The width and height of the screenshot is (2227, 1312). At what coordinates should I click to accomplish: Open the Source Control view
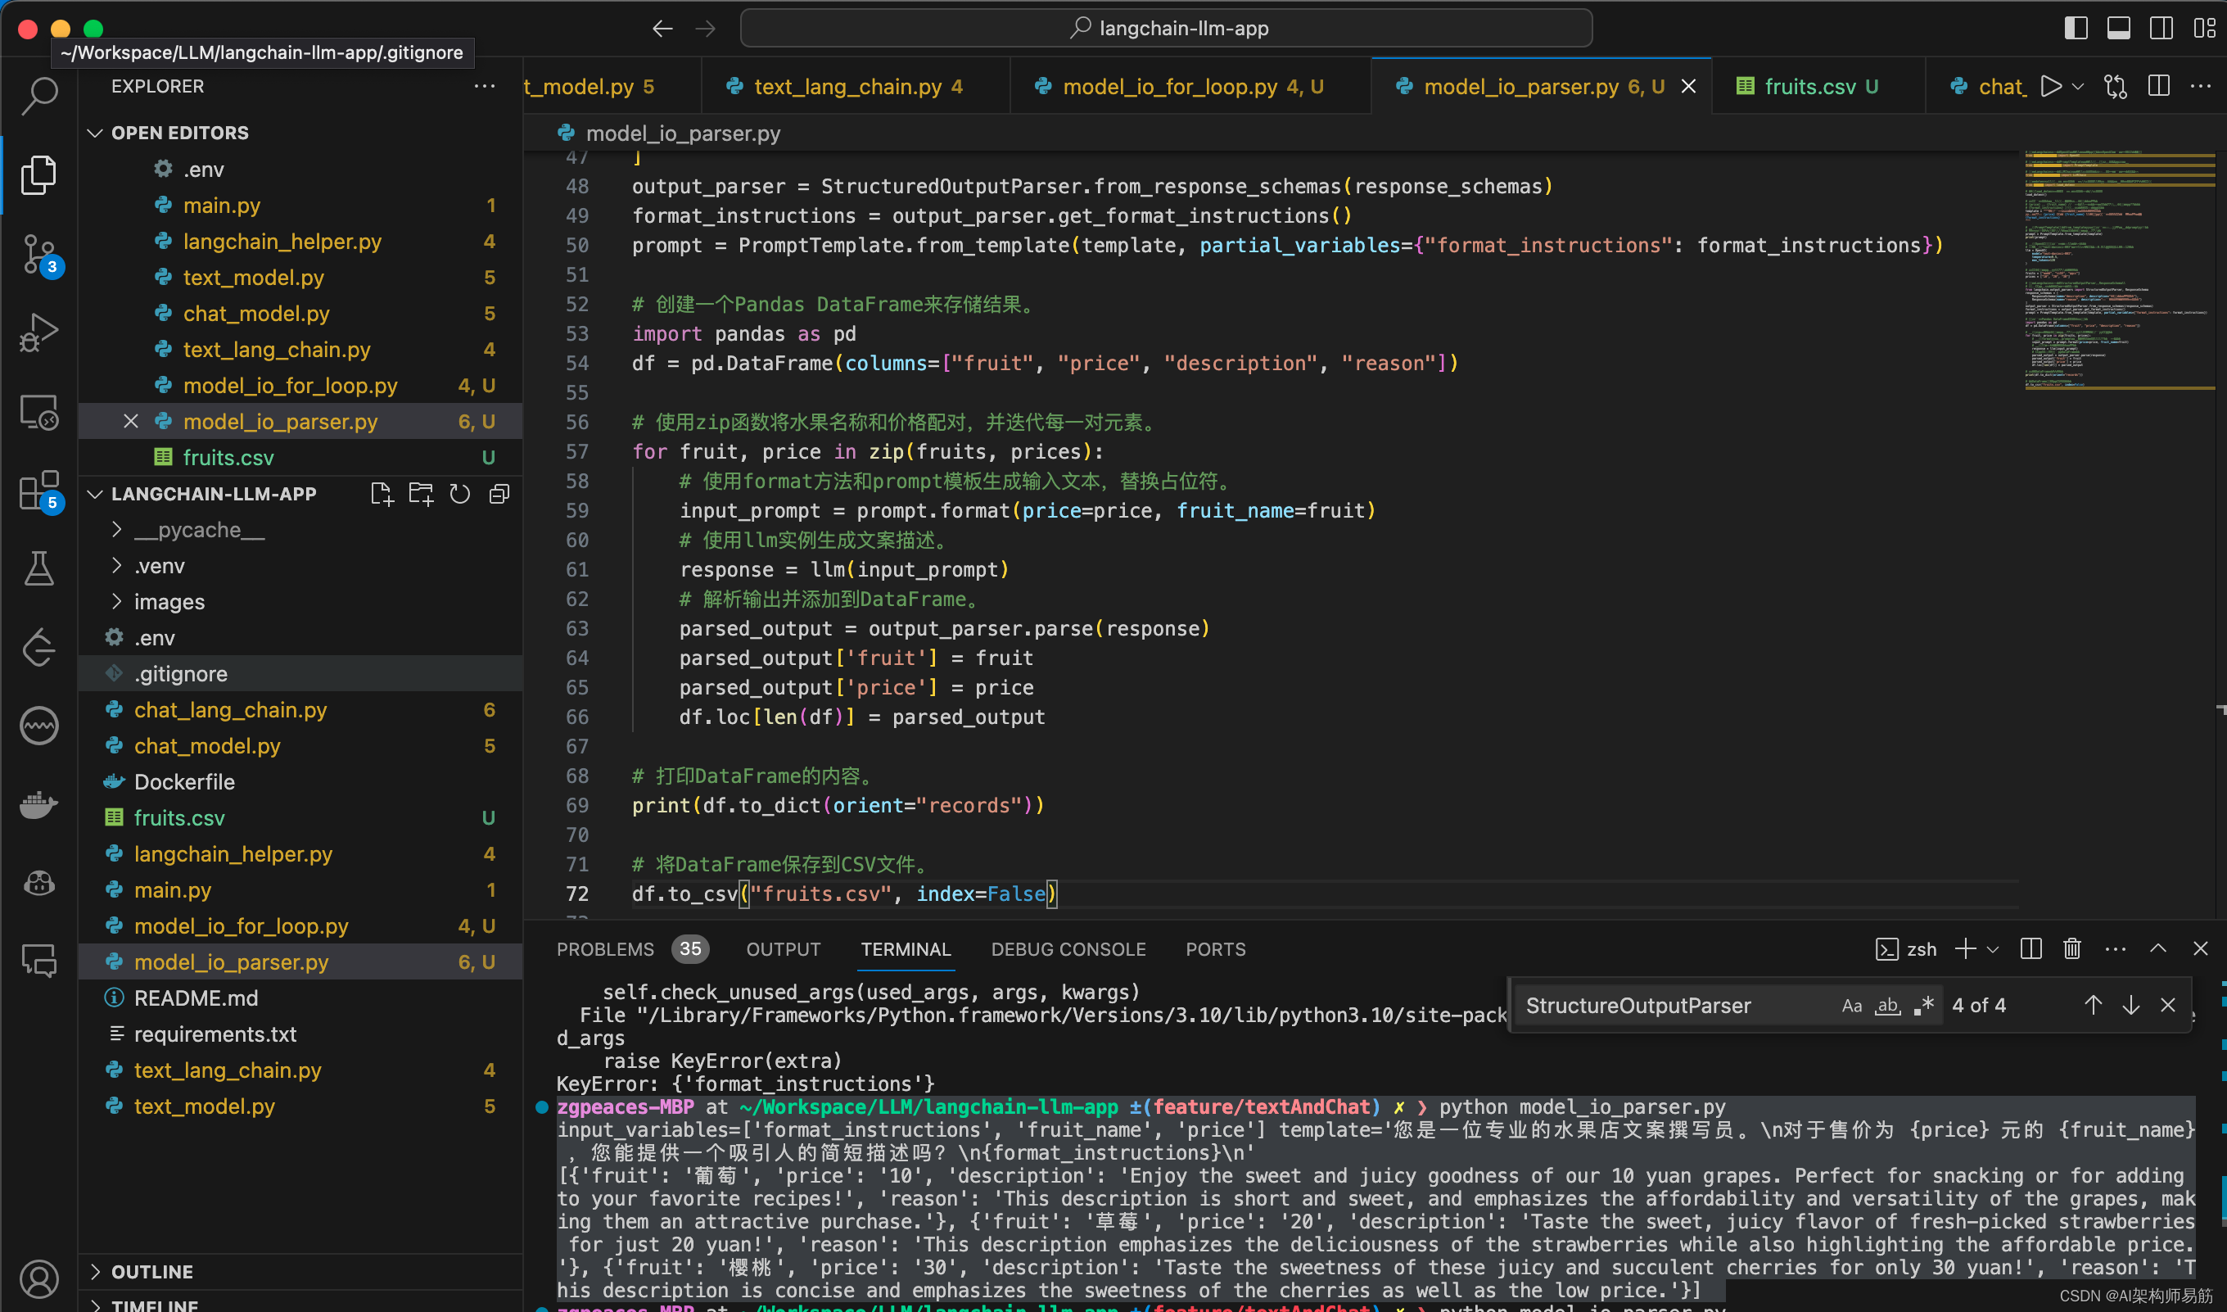[x=38, y=255]
